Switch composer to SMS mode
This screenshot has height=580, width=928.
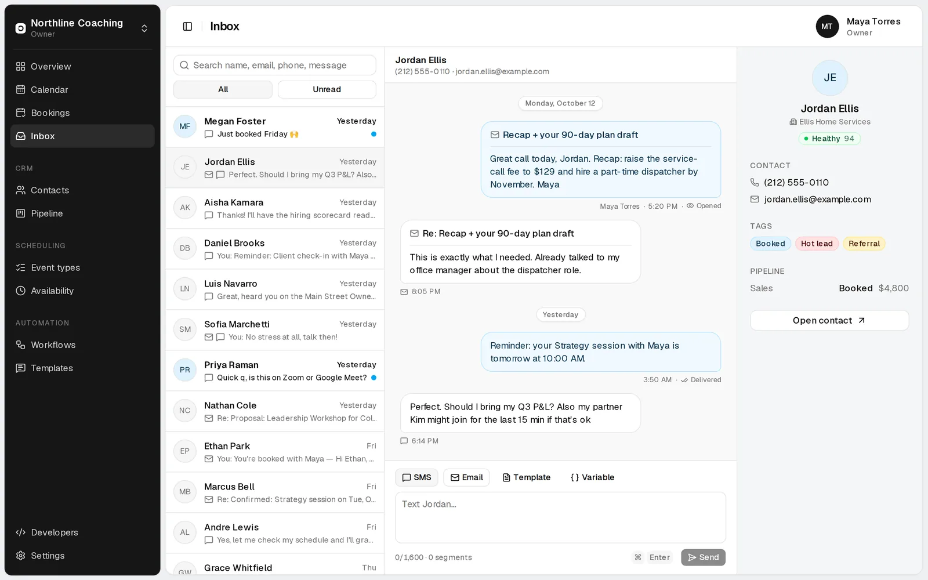click(x=416, y=477)
